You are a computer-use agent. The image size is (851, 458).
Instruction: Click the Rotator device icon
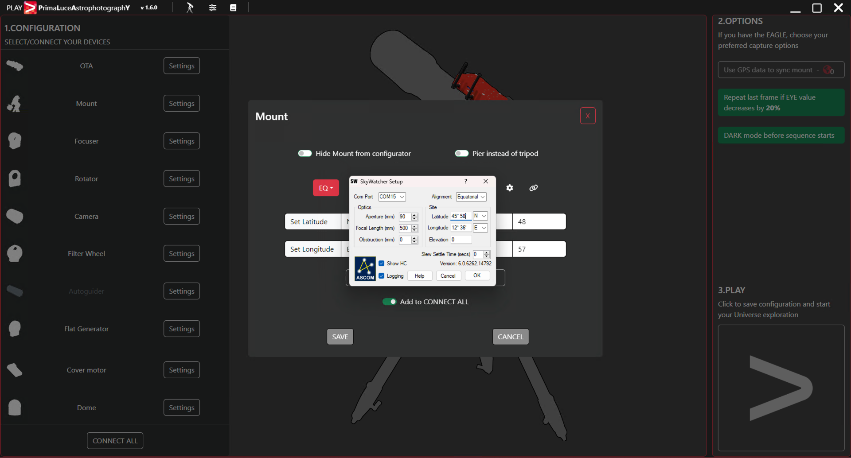click(x=15, y=179)
